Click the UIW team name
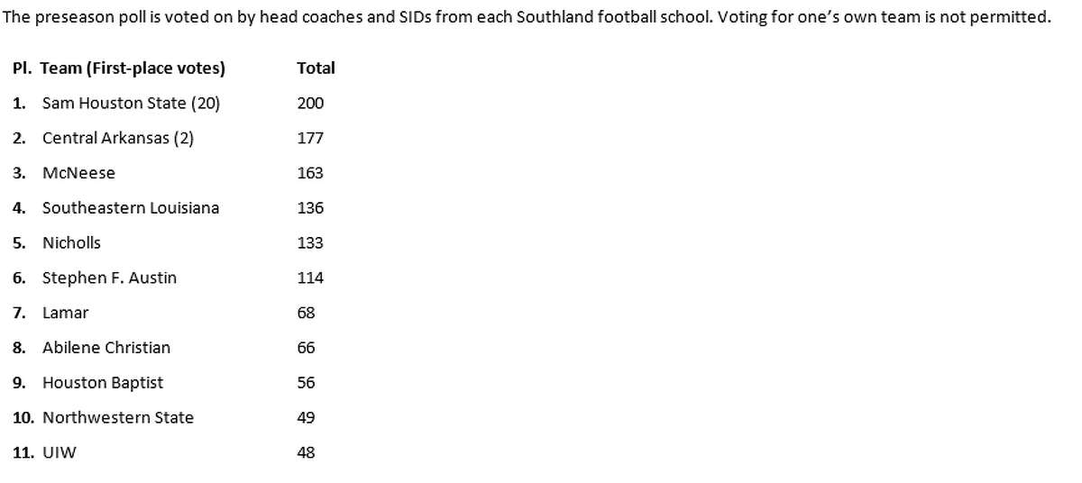The height and width of the screenshot is (483, 1082). coord(60,452)
